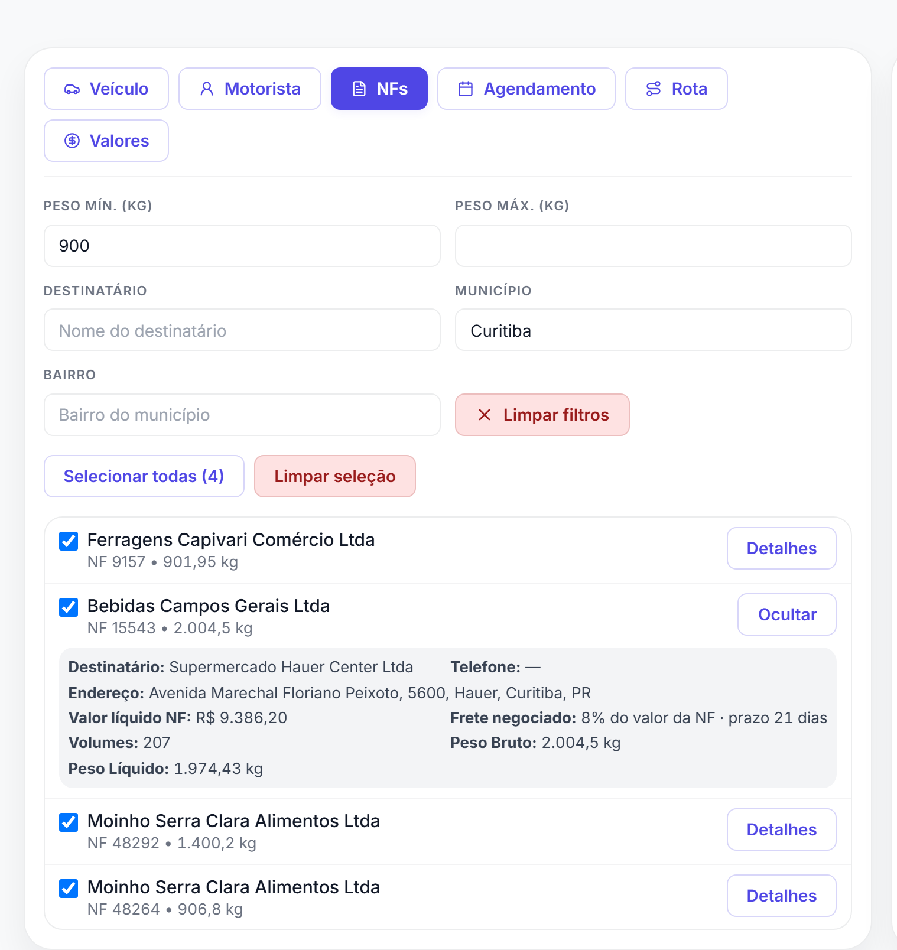
Task: Open the Motorista tab
Action: tap(250, 89)
